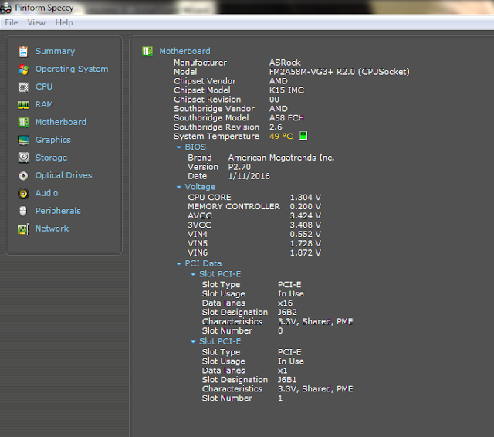Show the Graphics section

click(53, 140)
